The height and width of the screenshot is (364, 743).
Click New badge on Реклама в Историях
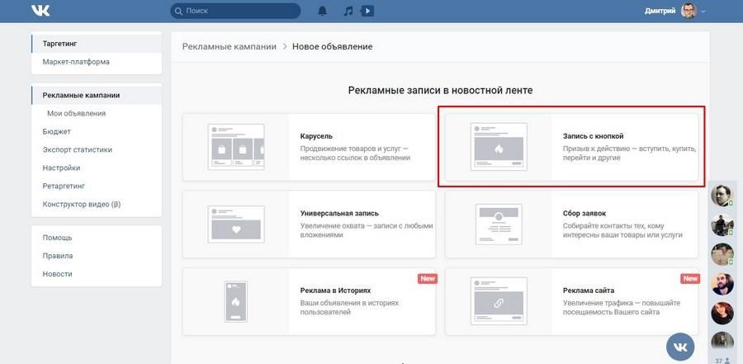(x=428, y=279)
